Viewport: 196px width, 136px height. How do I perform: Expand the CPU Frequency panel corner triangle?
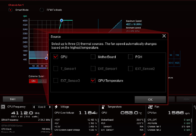[x=50, y=134]
